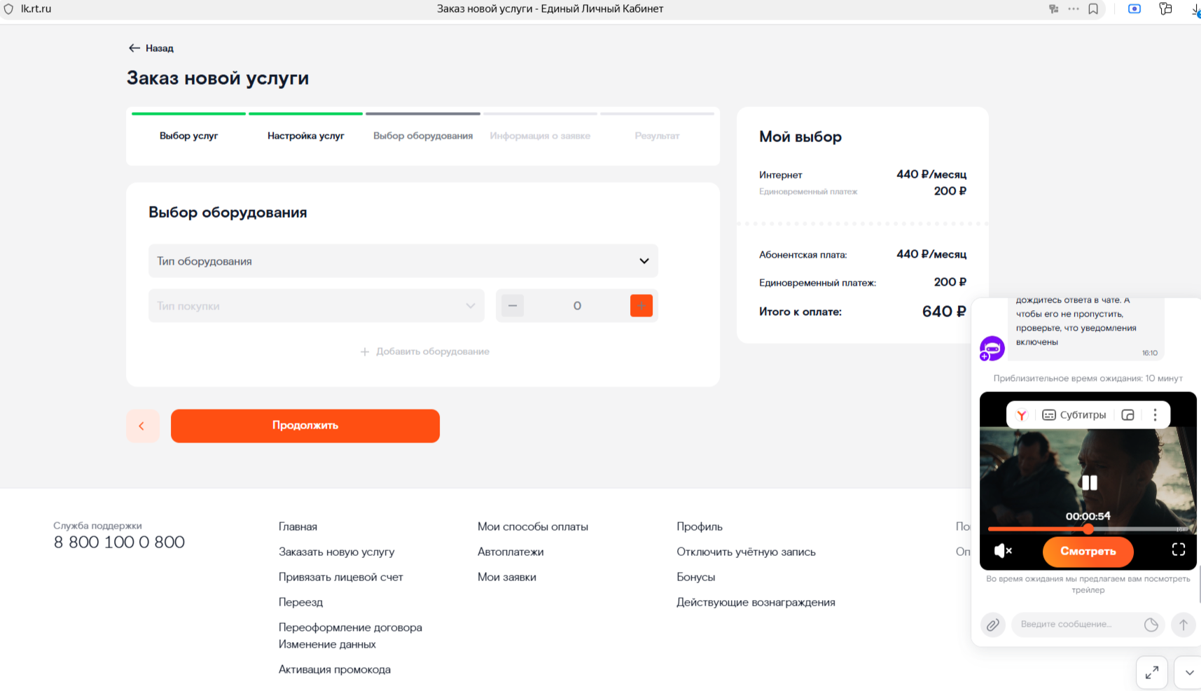Toggle video subtitles (Субтитры)
The image size is (1201, 691).
(x=1074, y=415)
